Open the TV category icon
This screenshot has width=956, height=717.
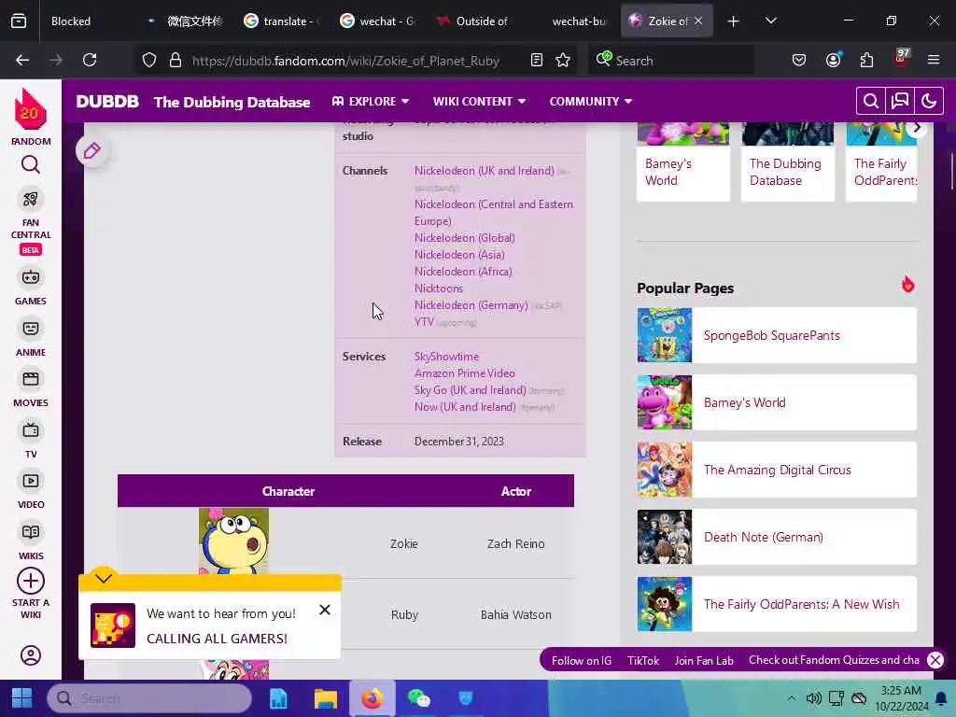click(31, 430)
